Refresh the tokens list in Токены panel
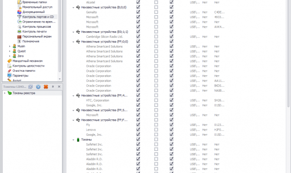 (30, 86)
